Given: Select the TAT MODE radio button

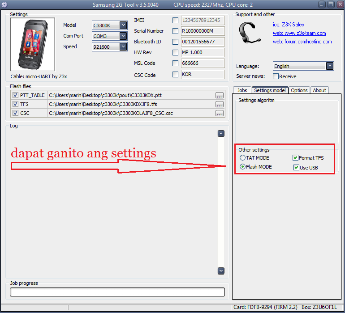Looking at the screenshot, I should (x=242, y=158).
